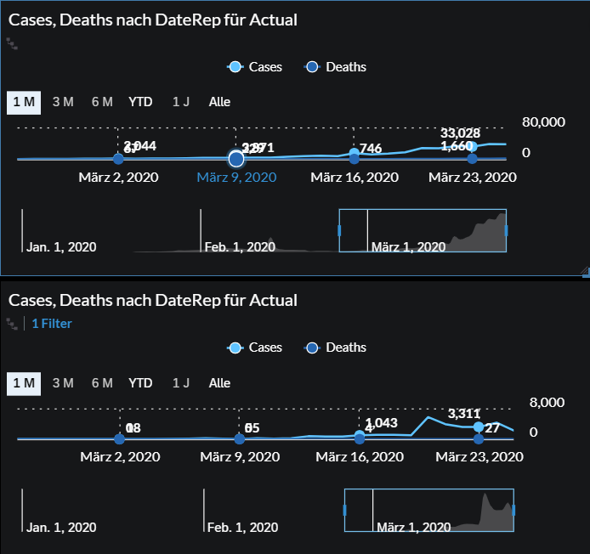Click the drill hierarchy icon in upper chart
Image resolution: width=590 pixels, height=554 pixels.
11,42
